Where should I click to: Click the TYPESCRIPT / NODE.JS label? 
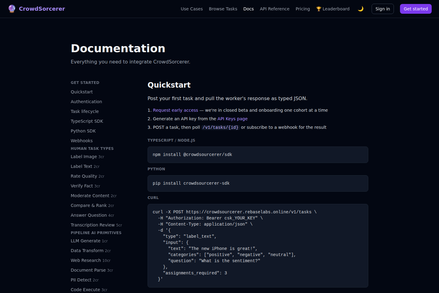click(171, 140)
